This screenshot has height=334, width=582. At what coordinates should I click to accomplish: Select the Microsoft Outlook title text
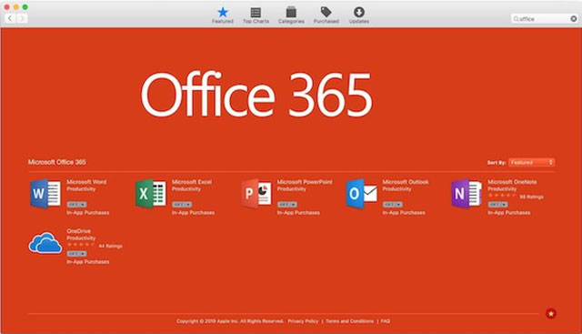[406, 182]
